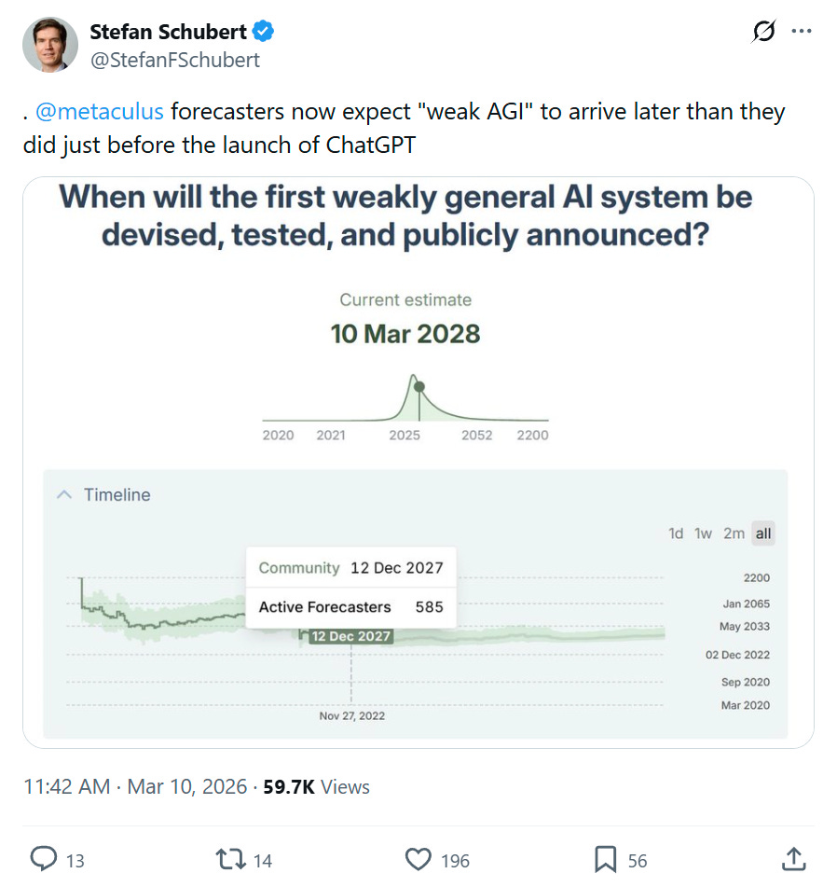
Task: Collapse the Timeline section chevron
Action: point(64,495)
